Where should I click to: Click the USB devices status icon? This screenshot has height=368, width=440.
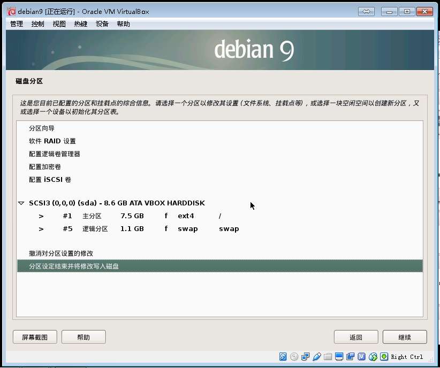[x=316, y=356]
